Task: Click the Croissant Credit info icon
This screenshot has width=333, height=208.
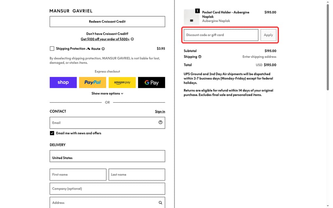Action: [132, 39]
